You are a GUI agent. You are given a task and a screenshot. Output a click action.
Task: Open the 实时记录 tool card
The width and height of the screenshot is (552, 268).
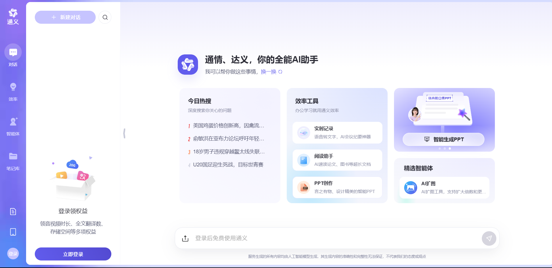click(x=337, y=133)
